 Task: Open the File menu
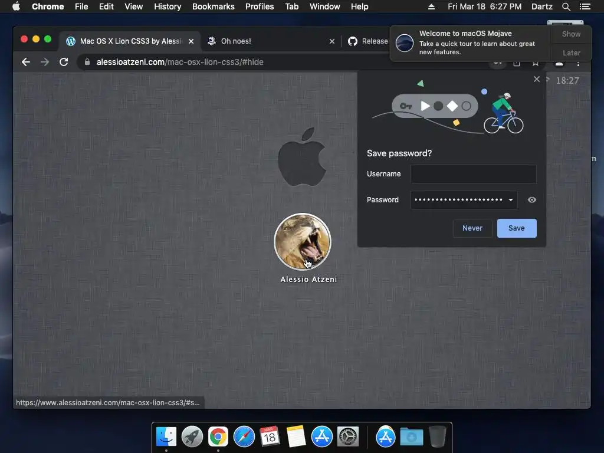point(81,6)
